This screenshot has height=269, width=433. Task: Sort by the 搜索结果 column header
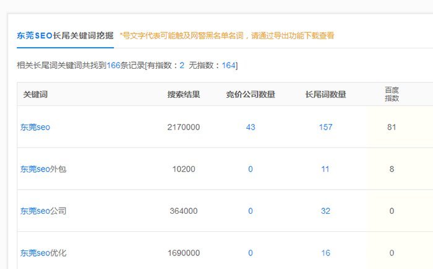[183, 95]
